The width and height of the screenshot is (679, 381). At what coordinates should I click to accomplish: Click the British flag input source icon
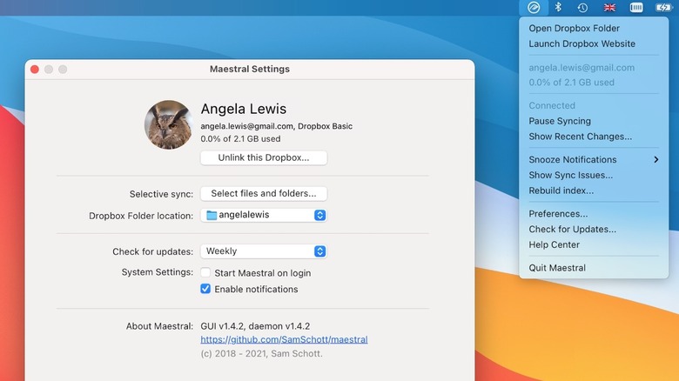[x=609, y=8]
